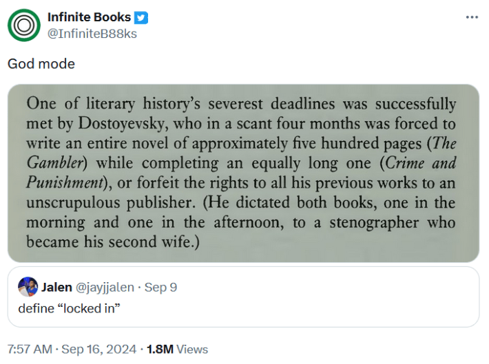This screenshot has height=364, width=489.
Task: Click the "Views" label
Action: (x=192, y=349)
